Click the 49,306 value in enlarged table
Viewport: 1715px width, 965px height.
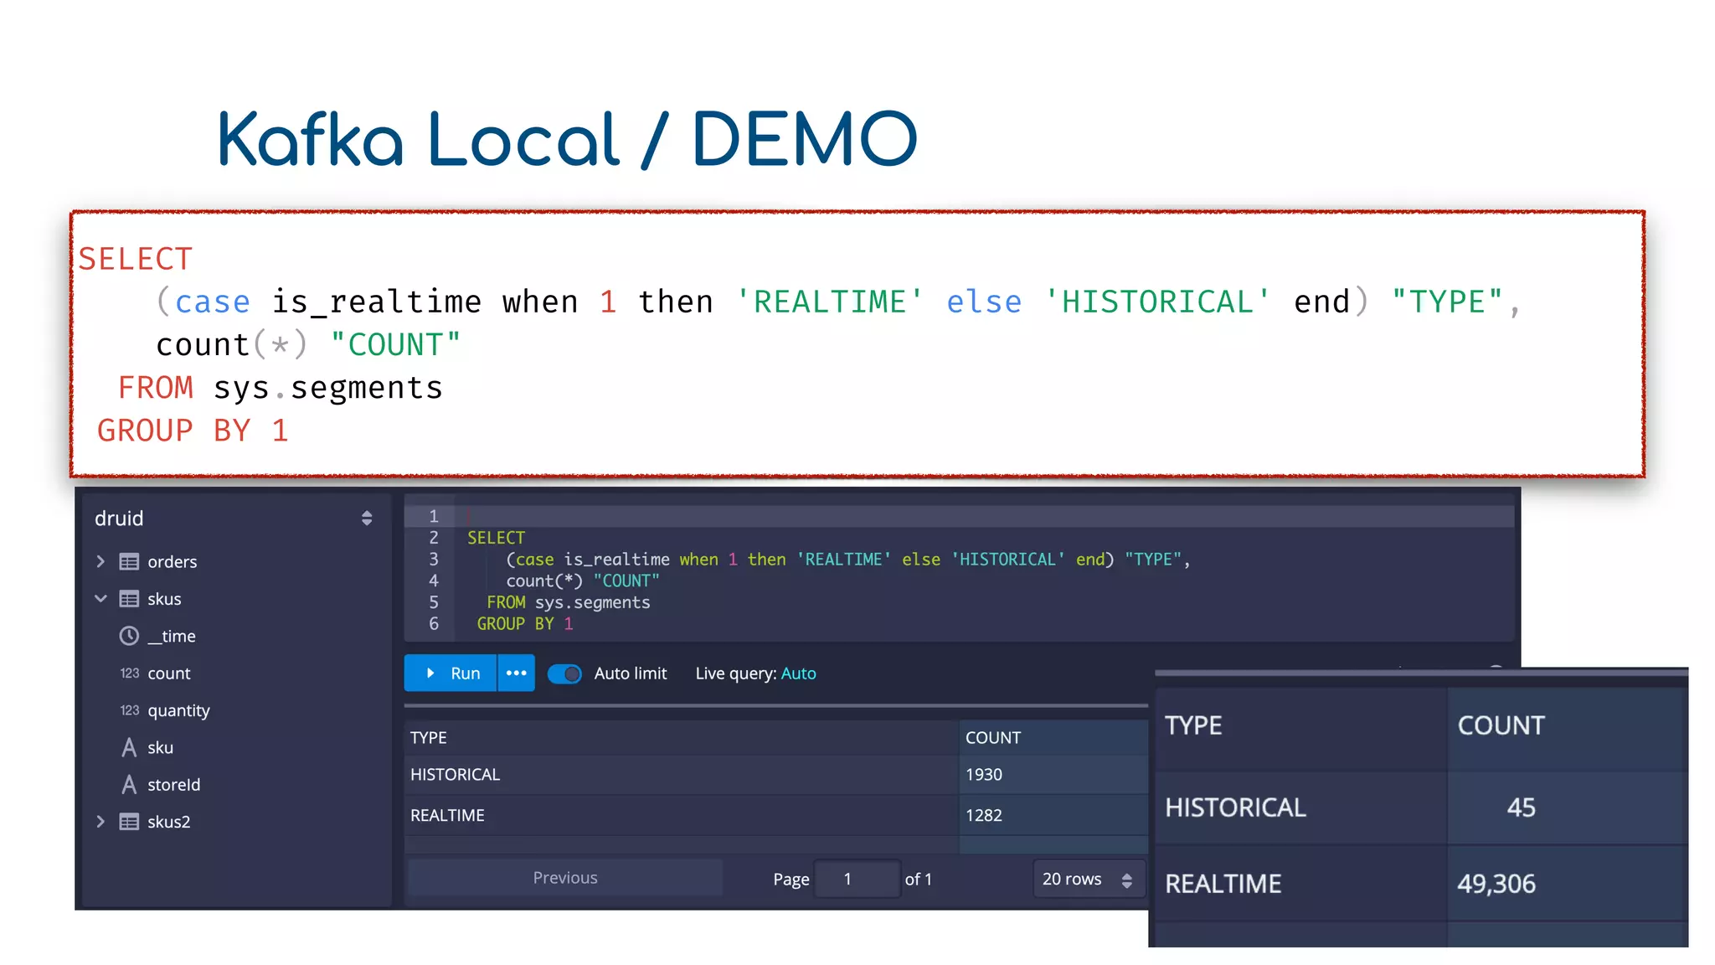point(1496,883)
